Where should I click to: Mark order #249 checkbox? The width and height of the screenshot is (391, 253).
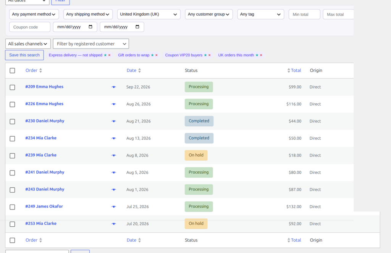(12, 207)
